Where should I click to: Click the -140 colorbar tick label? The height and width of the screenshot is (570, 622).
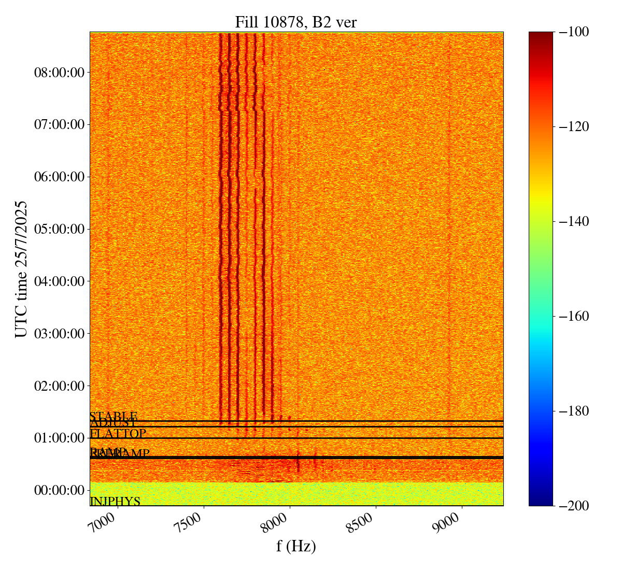[x=574, y=222]
